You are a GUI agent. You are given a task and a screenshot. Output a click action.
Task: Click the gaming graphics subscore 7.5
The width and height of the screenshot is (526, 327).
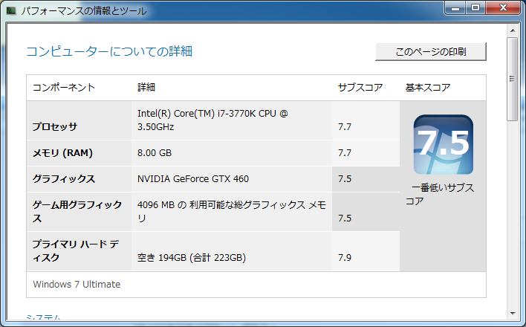pos(345,218)
